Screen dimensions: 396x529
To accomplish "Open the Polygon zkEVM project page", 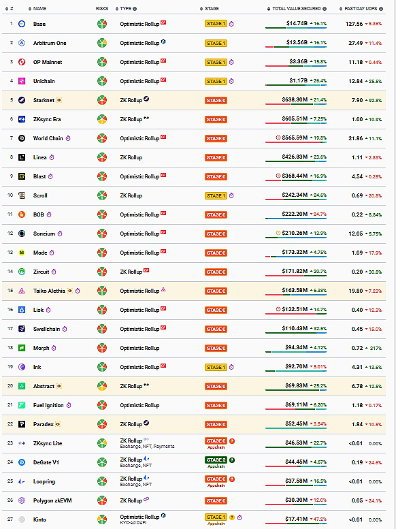I will [52, 500].
